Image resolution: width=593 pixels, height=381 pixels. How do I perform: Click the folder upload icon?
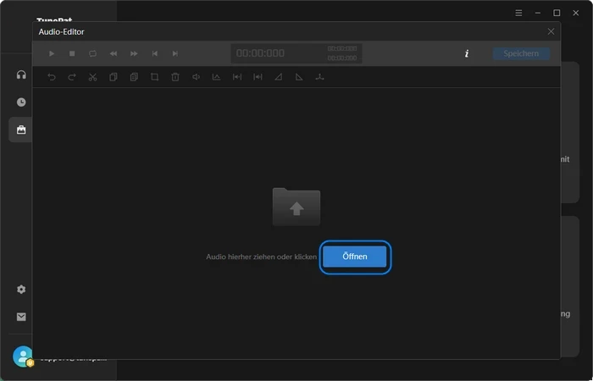(x=296, y=207)
